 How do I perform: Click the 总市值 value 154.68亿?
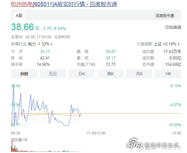pos(173,64)
